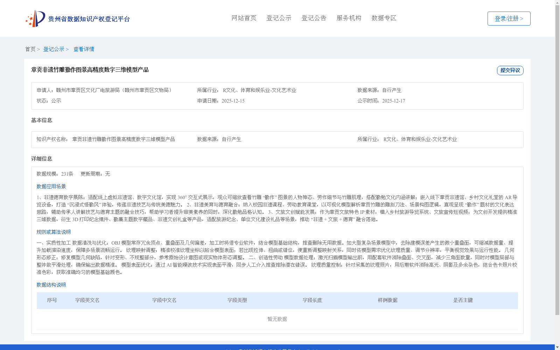This screenshot has width=560, height=350.
Task: Click 暂无数据 placeholder text
Action: point(277,319)
